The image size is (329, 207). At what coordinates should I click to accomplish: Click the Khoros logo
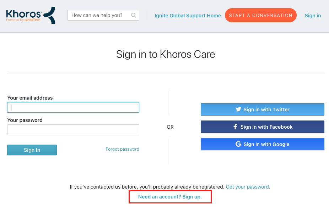31,15
